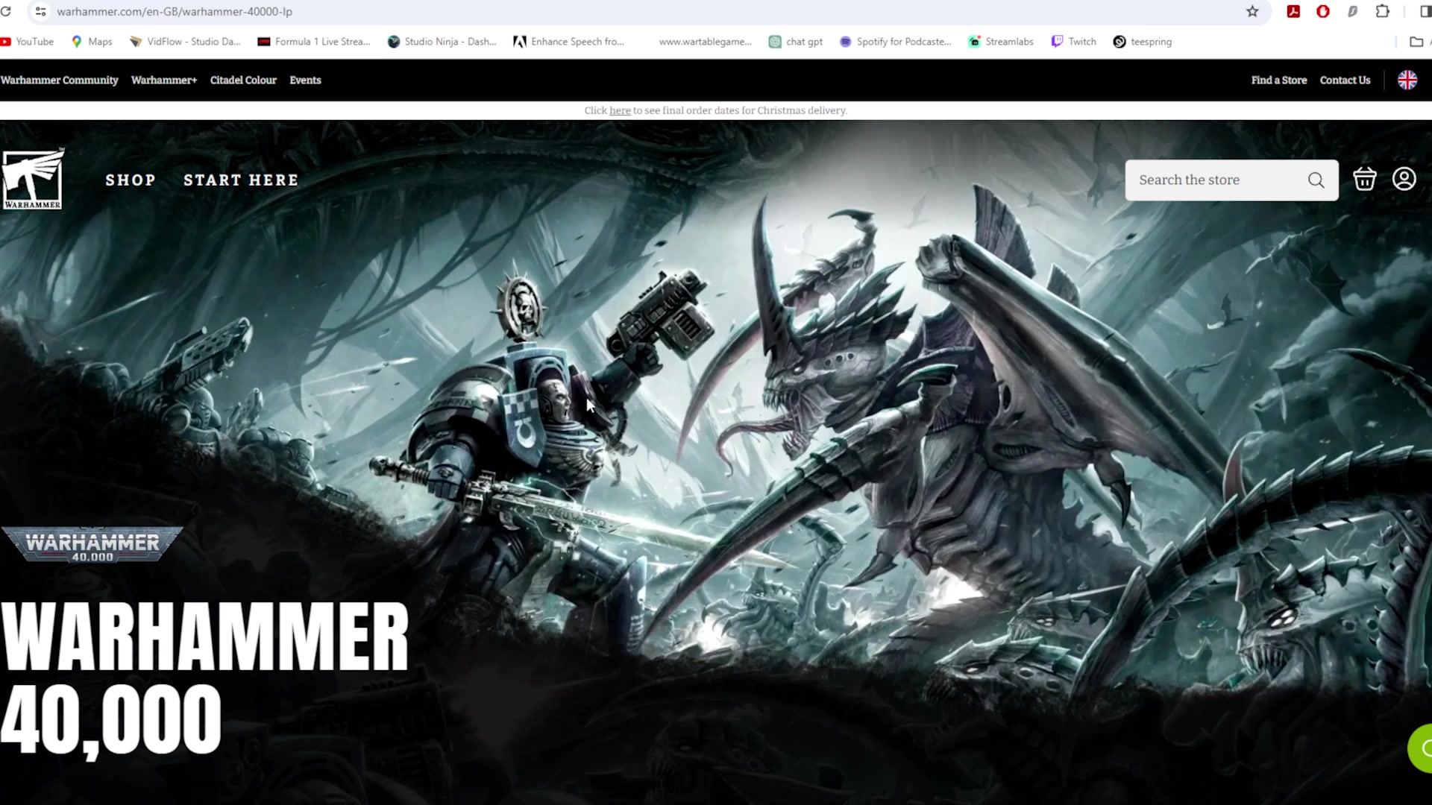Open the green chat bubble widget
Viewport: 1432px width, 805px height.
(1420, 748)
